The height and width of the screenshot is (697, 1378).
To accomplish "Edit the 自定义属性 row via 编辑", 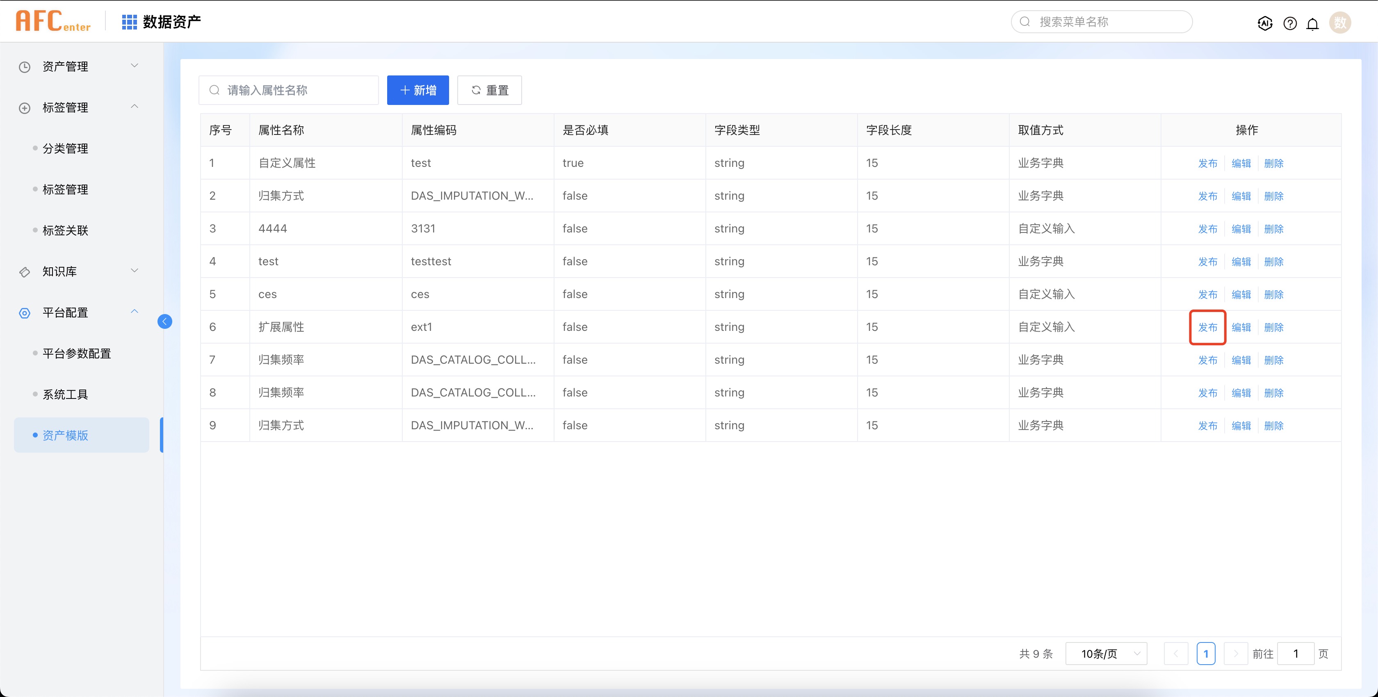I will (1241, 163).
